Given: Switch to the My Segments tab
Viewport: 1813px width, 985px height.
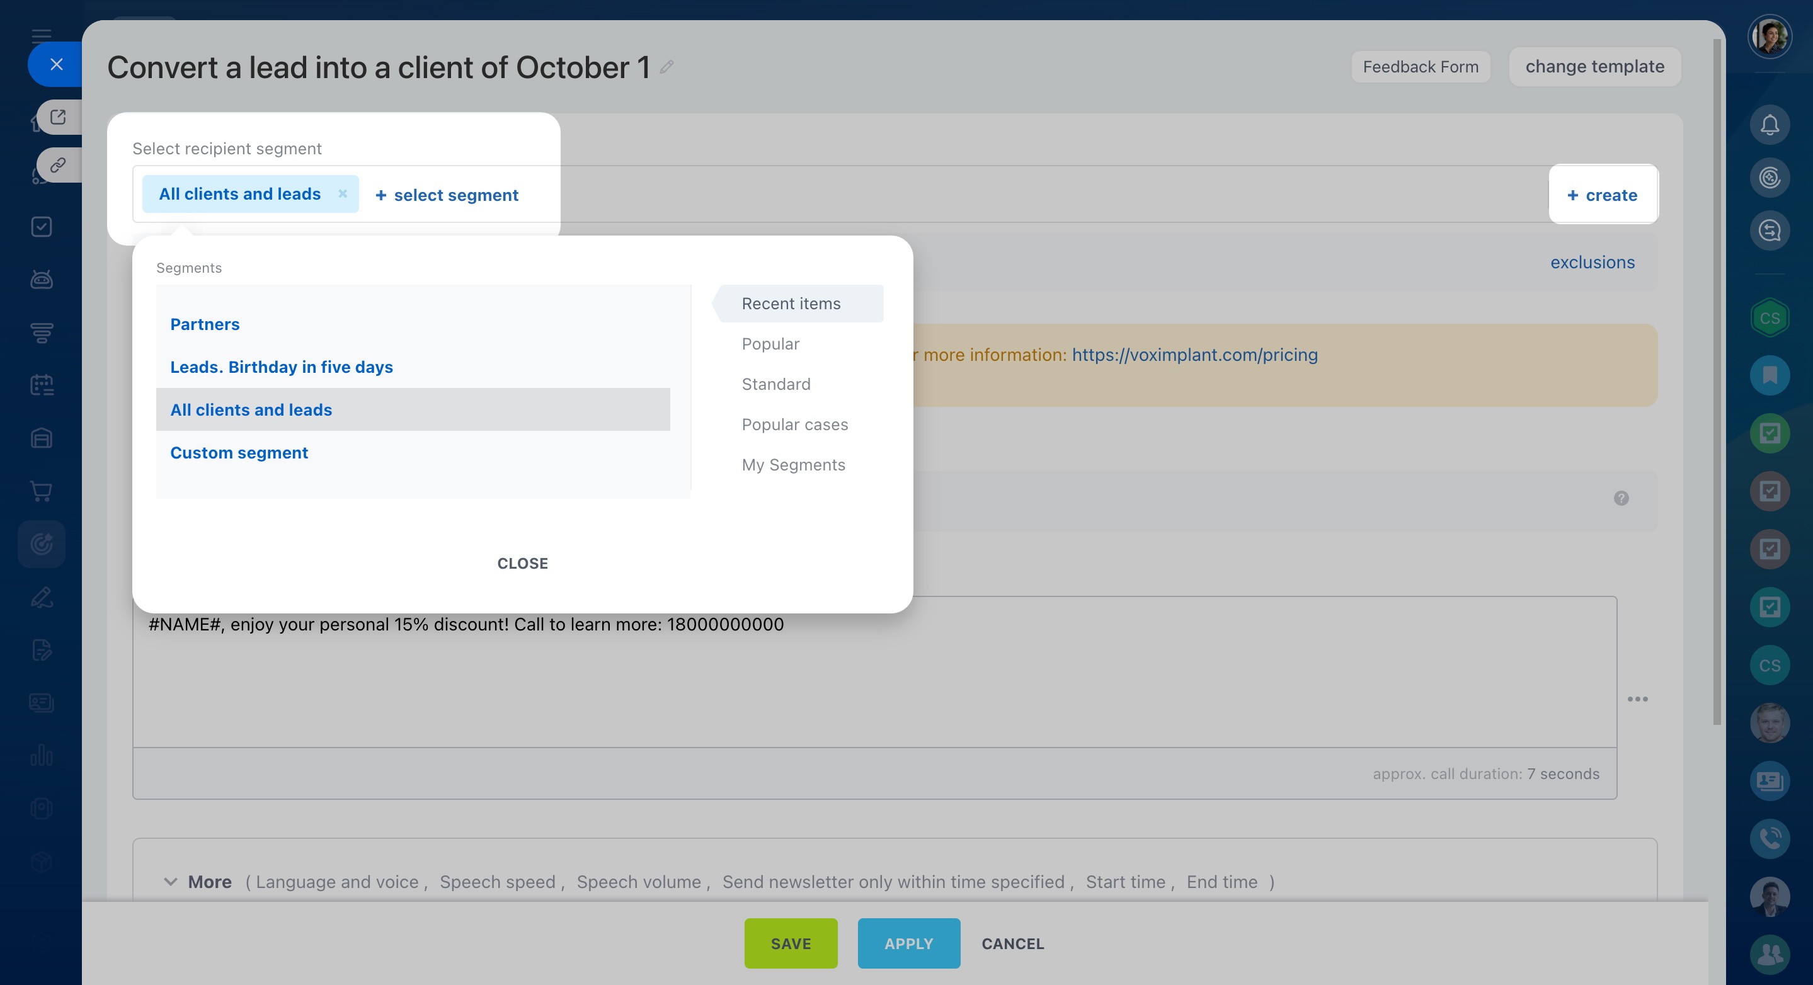Looking at the screenshot, I should pyautogui.click(x=793, y=465).
